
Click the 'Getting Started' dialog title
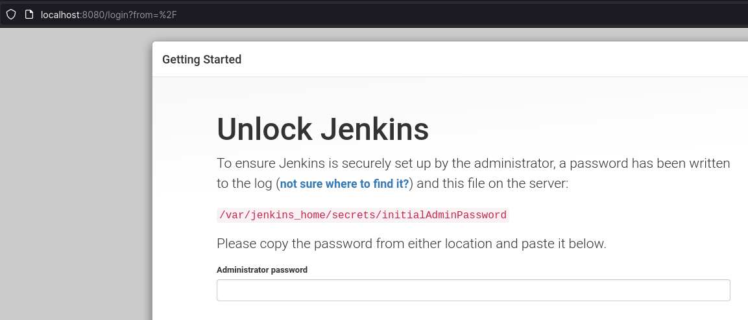pos(202,60)
